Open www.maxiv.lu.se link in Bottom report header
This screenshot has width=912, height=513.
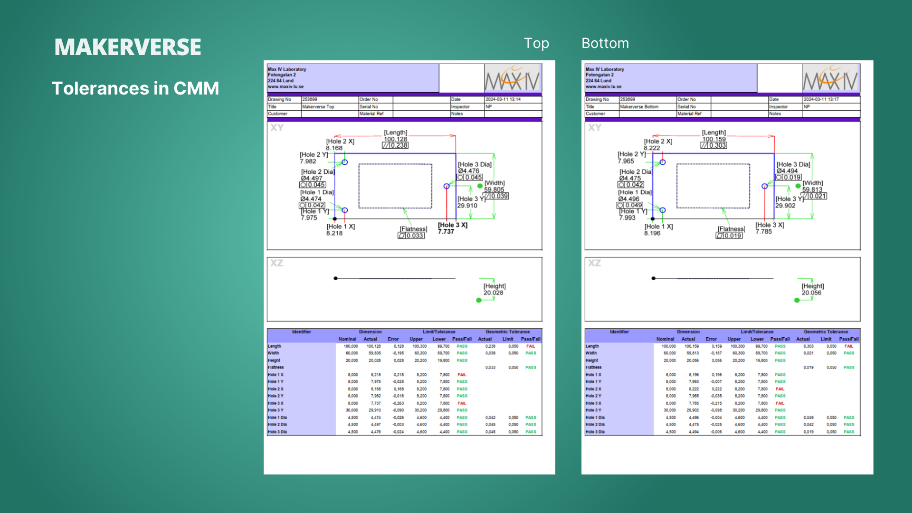pos(603,87)
